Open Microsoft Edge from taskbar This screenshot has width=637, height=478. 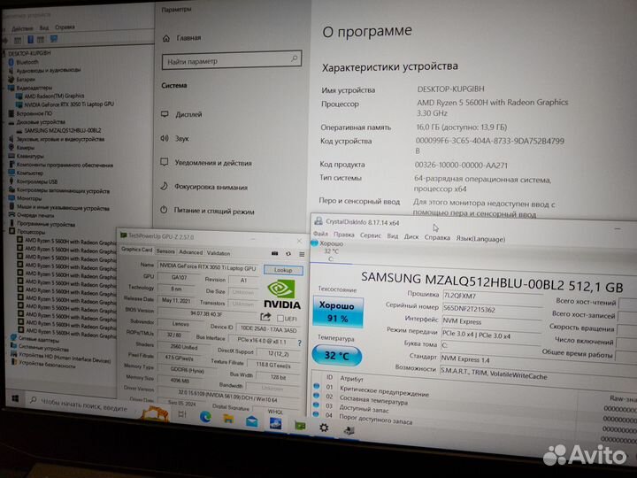205,417
